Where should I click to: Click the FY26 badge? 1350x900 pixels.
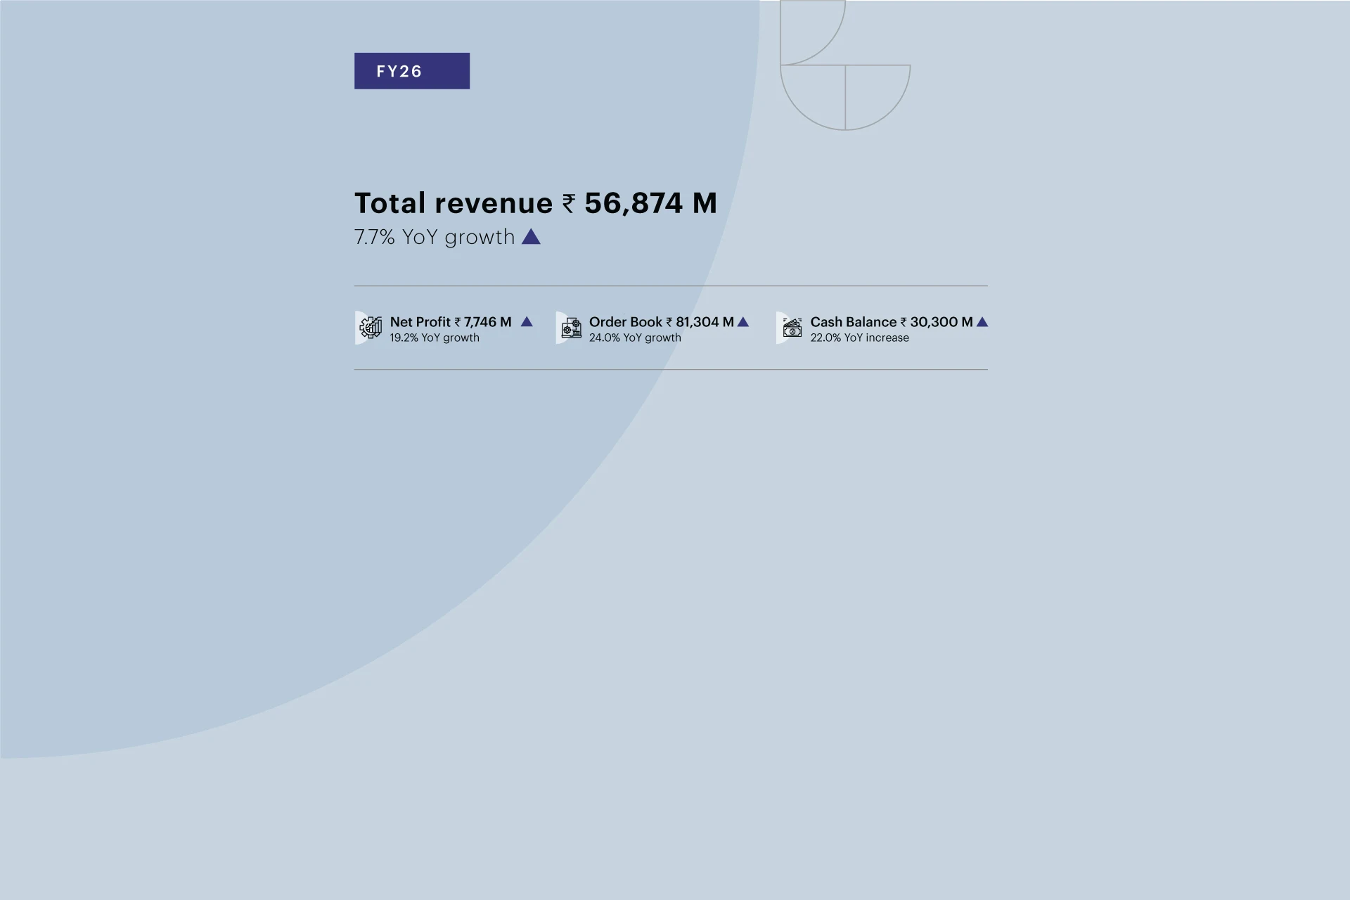click(x=412, y=71)
